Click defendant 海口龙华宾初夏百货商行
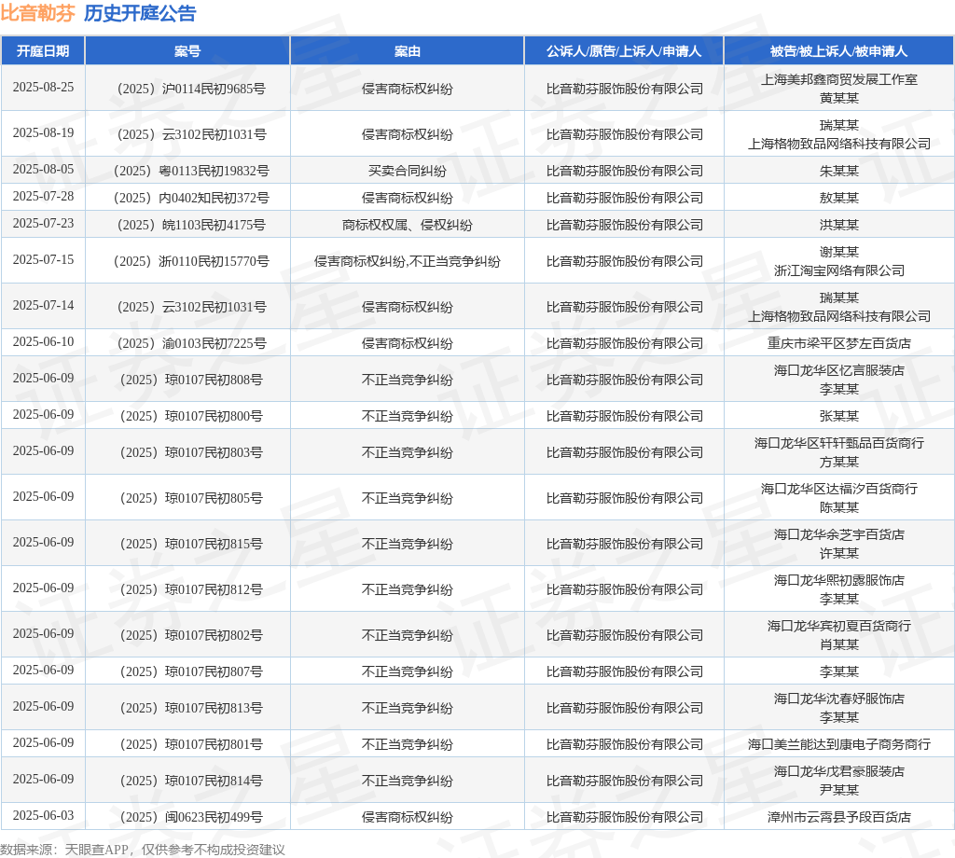Screen dimensions: 955x858 (x=838, y=627)
